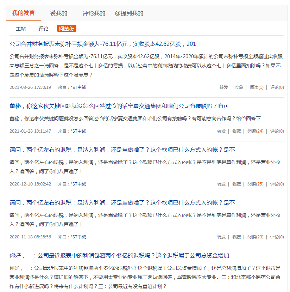Click body text starting 你好，一：公司最近报表中
The width and height of the screenshot is (290, 292).
pos(145,277)
